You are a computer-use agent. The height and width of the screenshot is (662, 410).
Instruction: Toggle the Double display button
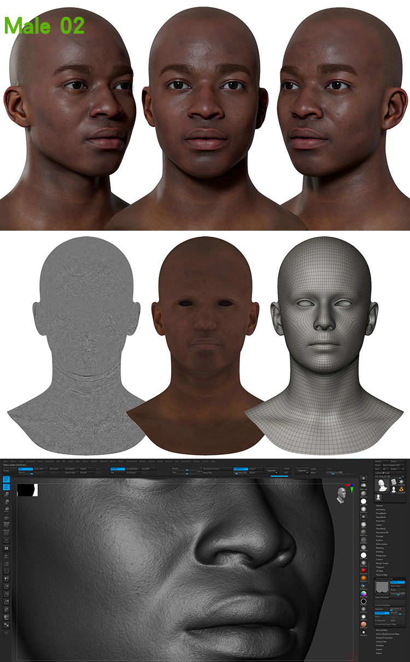point(118,468)
